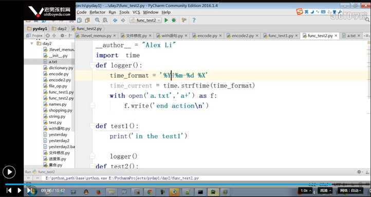Switch to the func_test1.py editor tab
The image size is (371, 197).
281,36
